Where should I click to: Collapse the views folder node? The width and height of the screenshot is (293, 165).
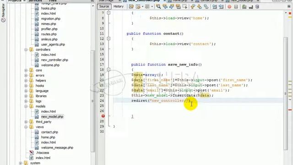tap(26, 127)
